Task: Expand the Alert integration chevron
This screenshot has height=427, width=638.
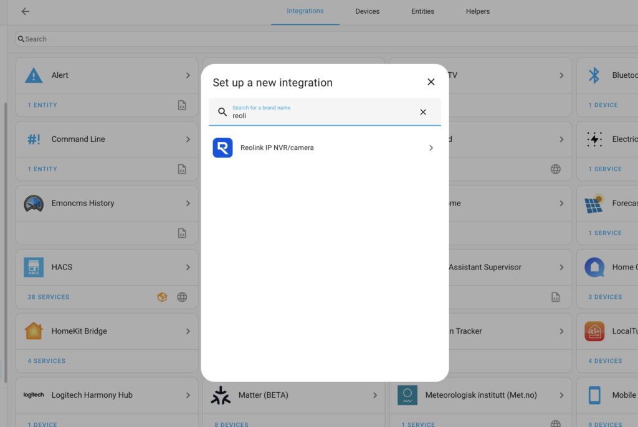Action: click(188, 76)
